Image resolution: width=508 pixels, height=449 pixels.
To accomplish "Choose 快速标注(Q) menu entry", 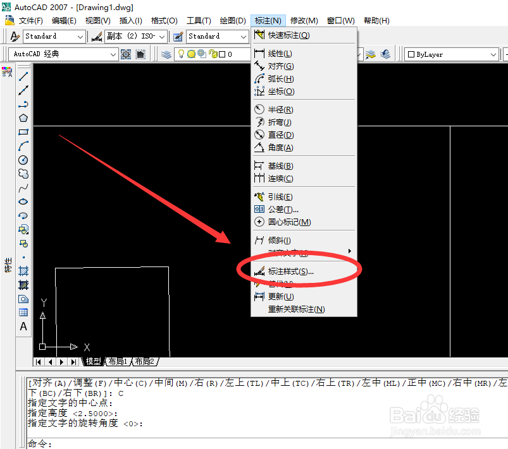I will (x=304, y=35).
